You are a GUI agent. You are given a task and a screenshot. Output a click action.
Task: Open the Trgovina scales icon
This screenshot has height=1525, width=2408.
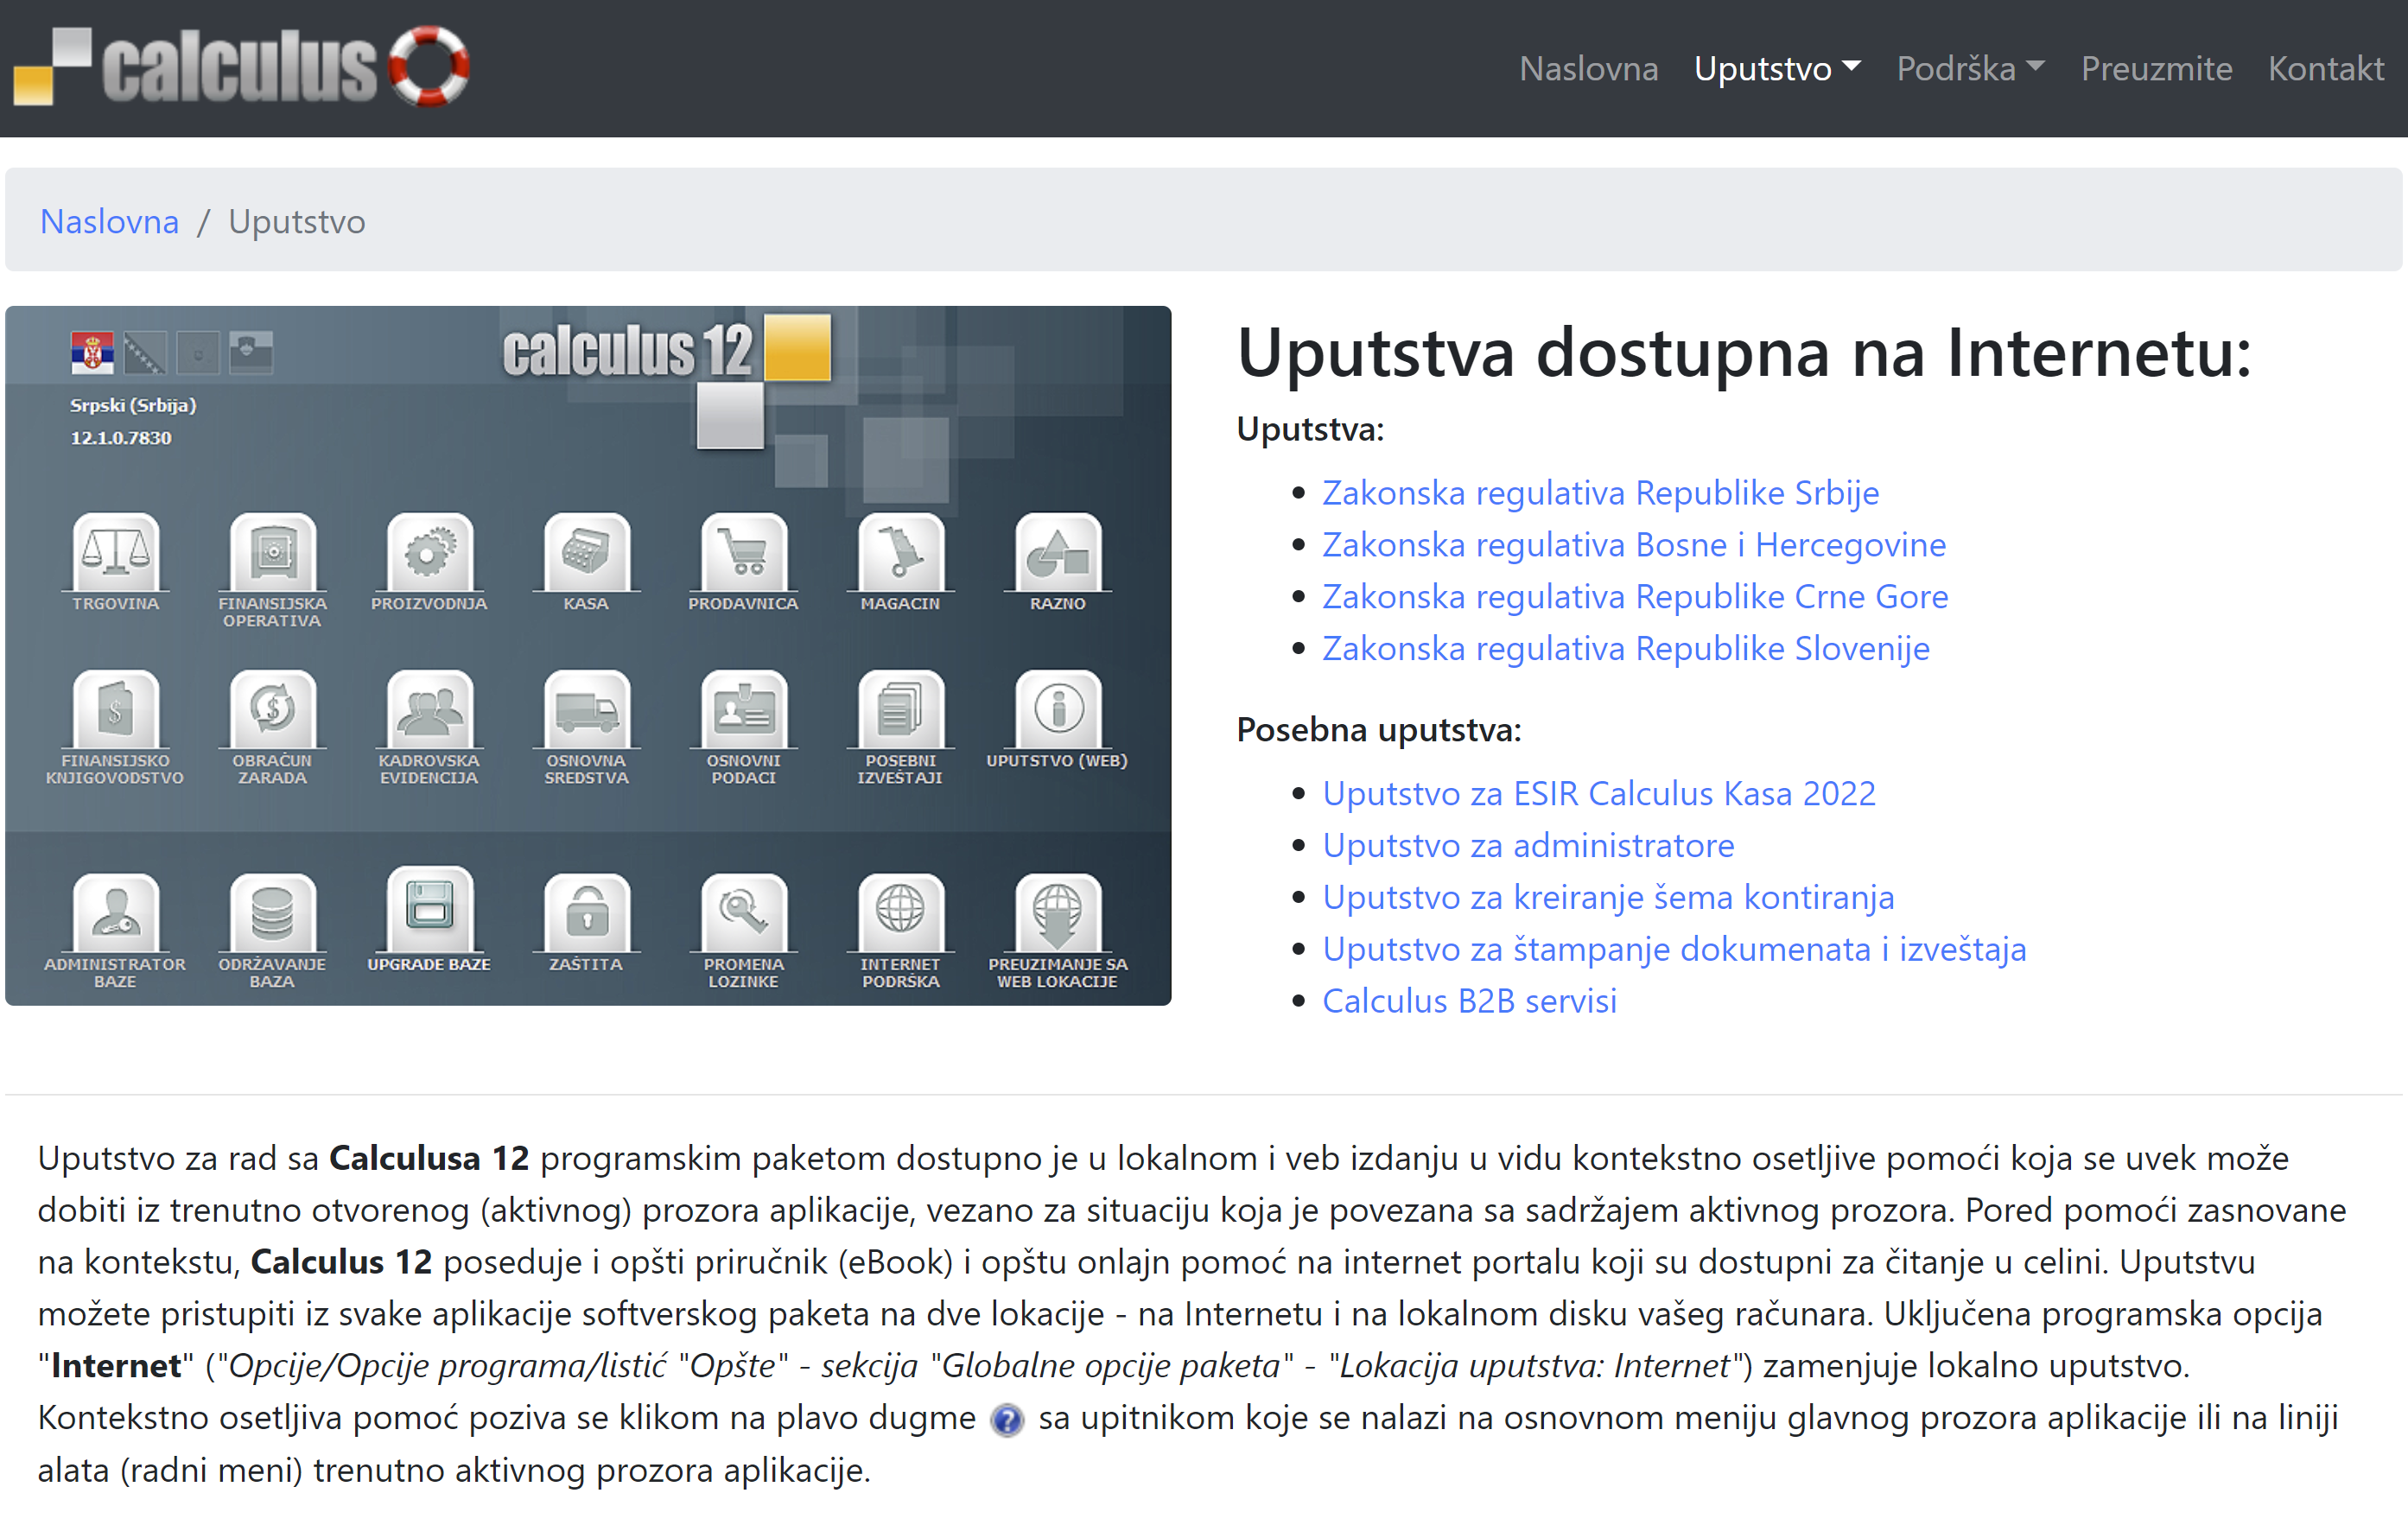(115, 553)
